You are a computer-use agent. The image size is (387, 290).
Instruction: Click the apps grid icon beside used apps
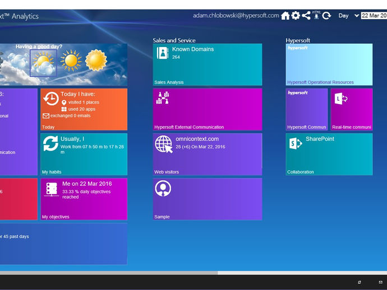64,109
